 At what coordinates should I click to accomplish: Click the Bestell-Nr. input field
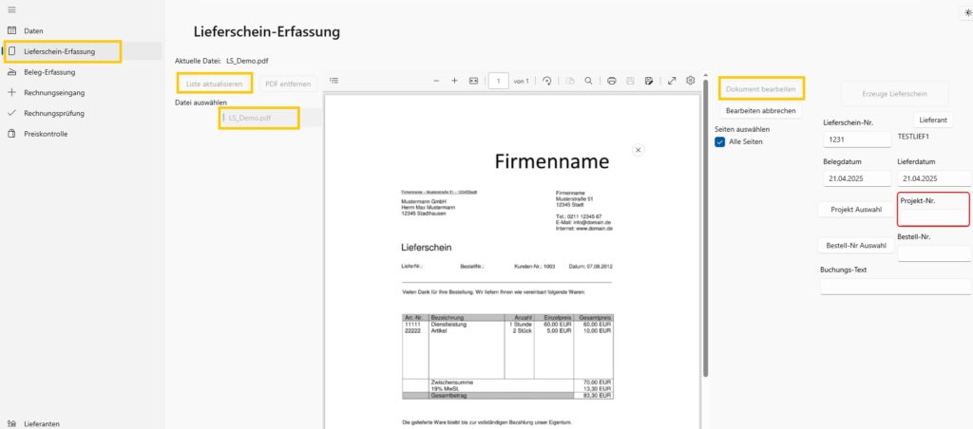(x=934, y=253)
